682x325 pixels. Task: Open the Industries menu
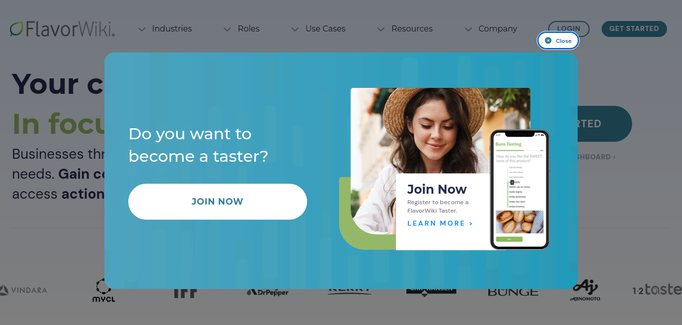(x=172, y=29)
